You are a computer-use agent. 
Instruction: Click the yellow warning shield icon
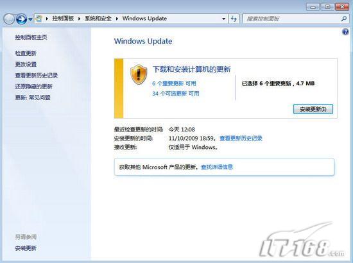click(139, 74)
